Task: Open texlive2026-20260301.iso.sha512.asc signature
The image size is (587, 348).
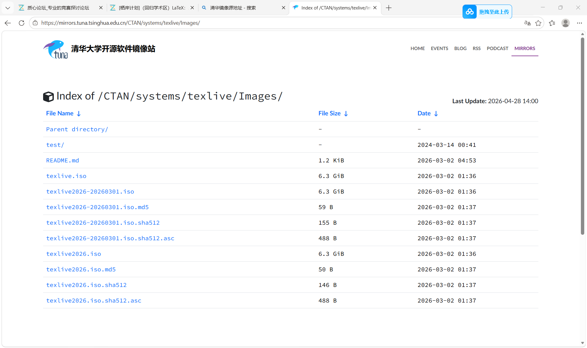Action: (x=110, y=238)
